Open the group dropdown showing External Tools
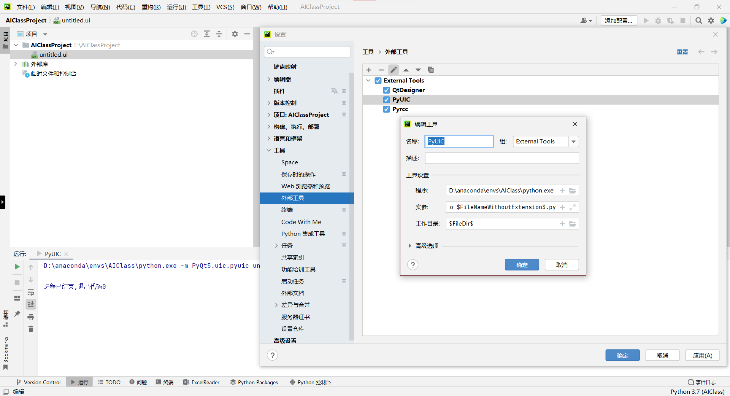This screenshot has height=396, width=730. coord(573,142)
